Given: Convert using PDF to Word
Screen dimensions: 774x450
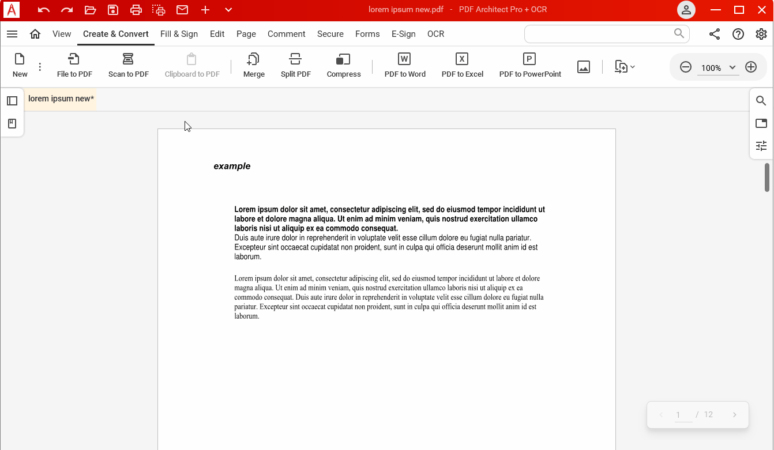Looking at the screenshot, I should (x=405, y=66).
